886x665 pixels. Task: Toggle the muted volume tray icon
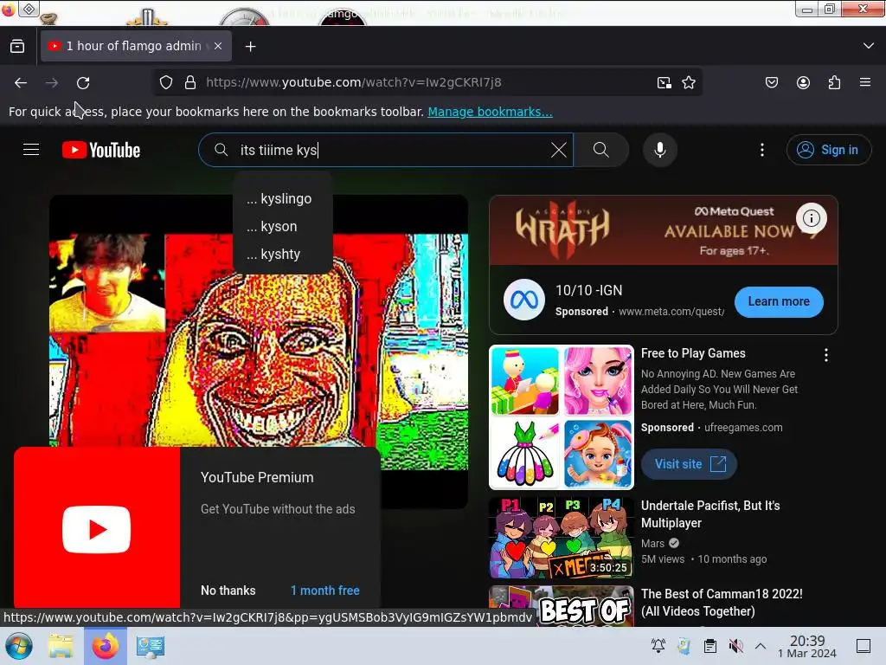click(x=735, y=646)
